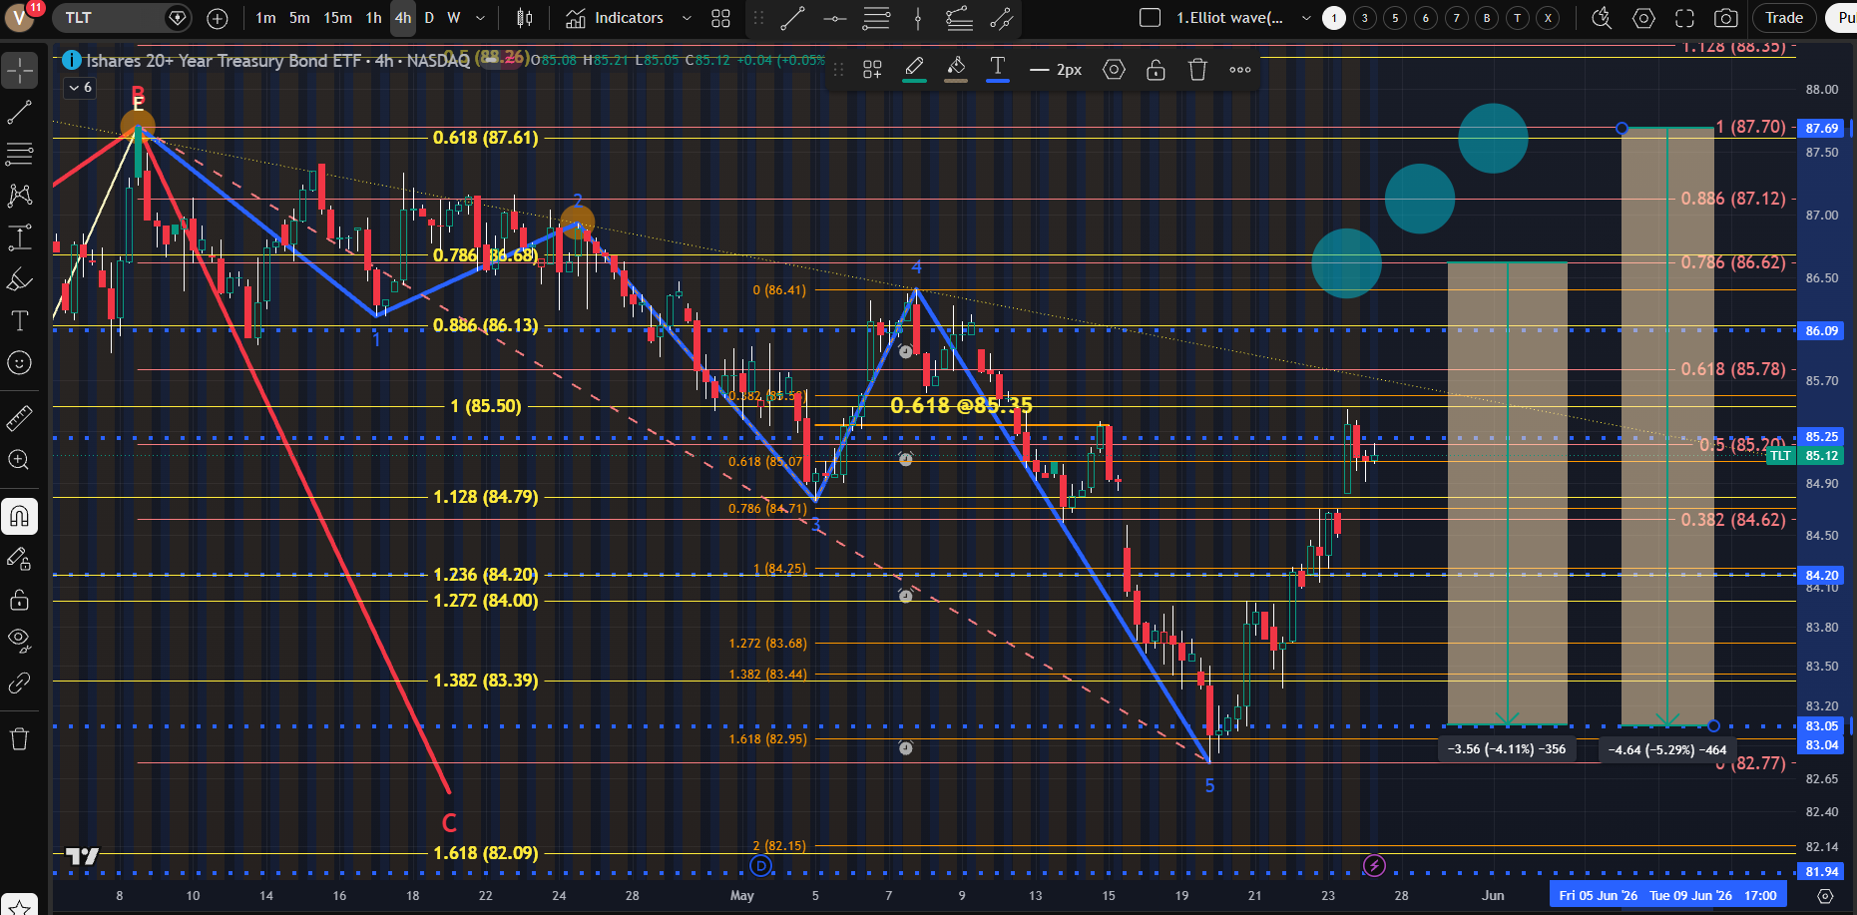This screenshot has width=1857, height=915.
Task: Select the W weekly timeframe
Action: 453,18
